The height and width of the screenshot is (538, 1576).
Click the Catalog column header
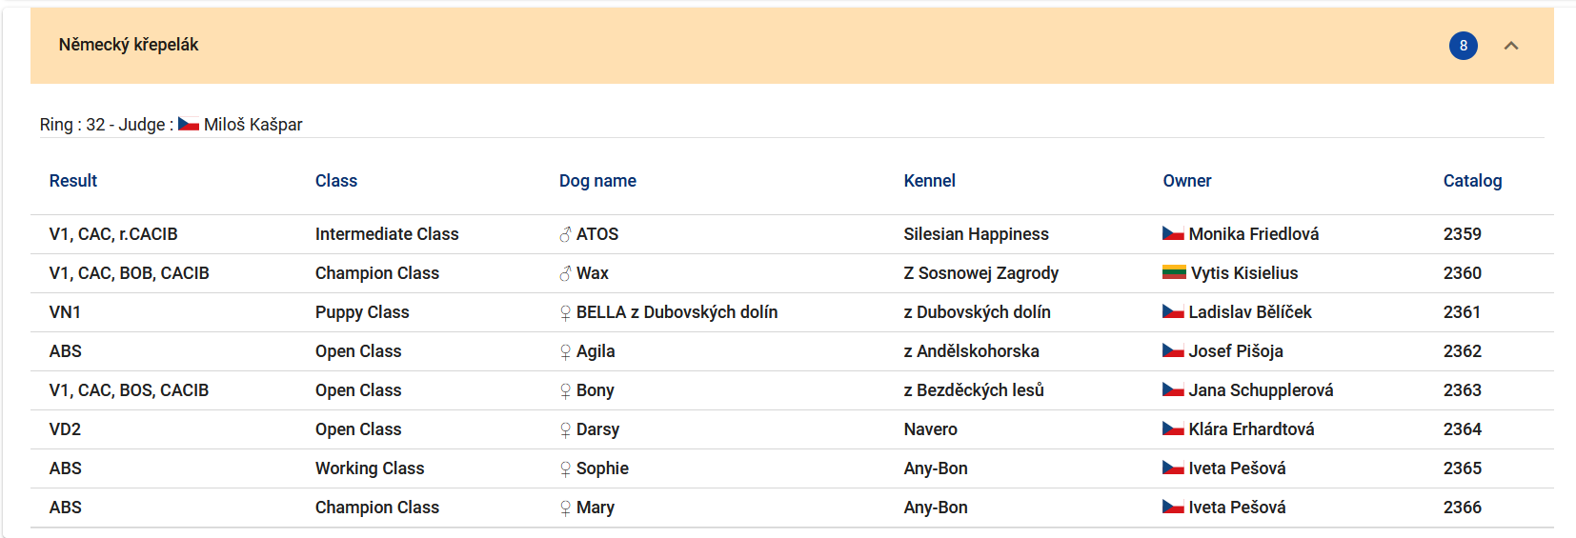click(1472, 181)
